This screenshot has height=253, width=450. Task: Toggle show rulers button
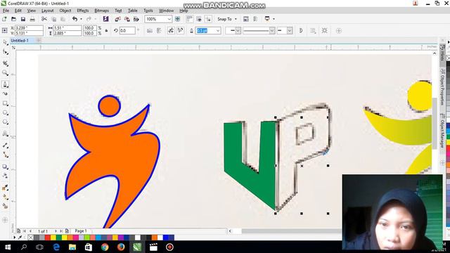coord(189,19)
